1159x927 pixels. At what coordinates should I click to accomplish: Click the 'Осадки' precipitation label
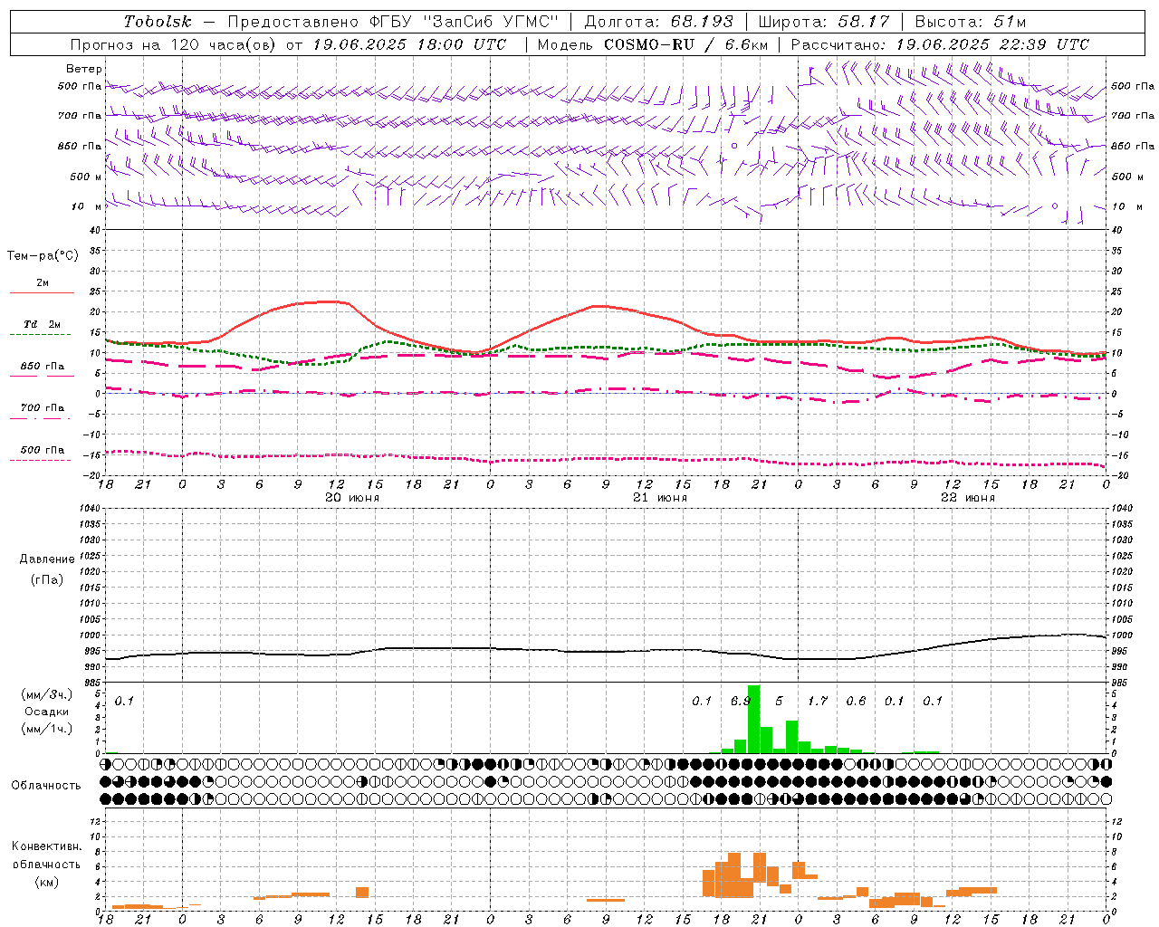coord(46,712)
